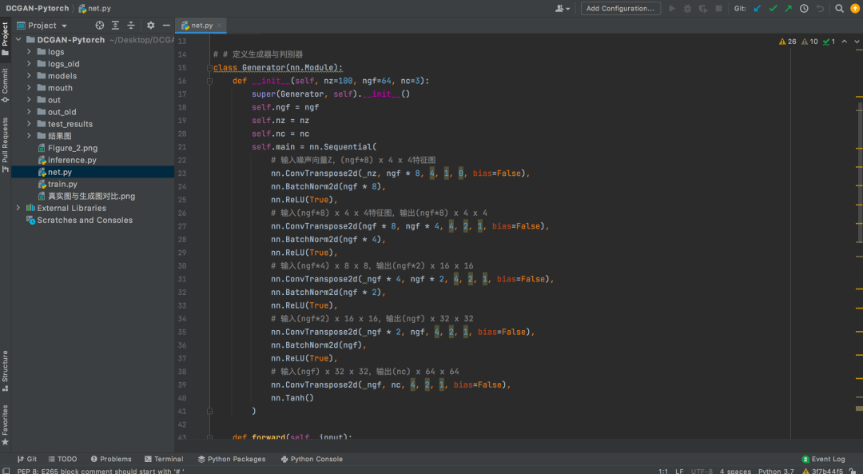Click the Git rollback icon

click(820, 8)
